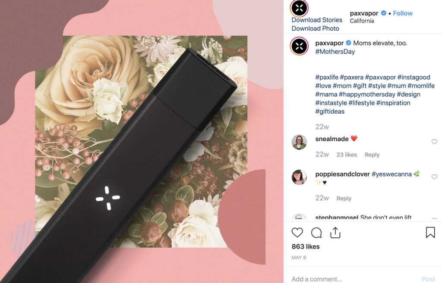The image size is (442, 283).
Task: Like snealmade's comment with small heart
Action: tap(434, 142)
